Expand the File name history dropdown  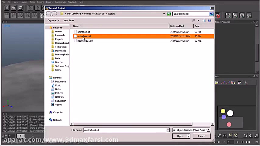[x=168, y=130]
